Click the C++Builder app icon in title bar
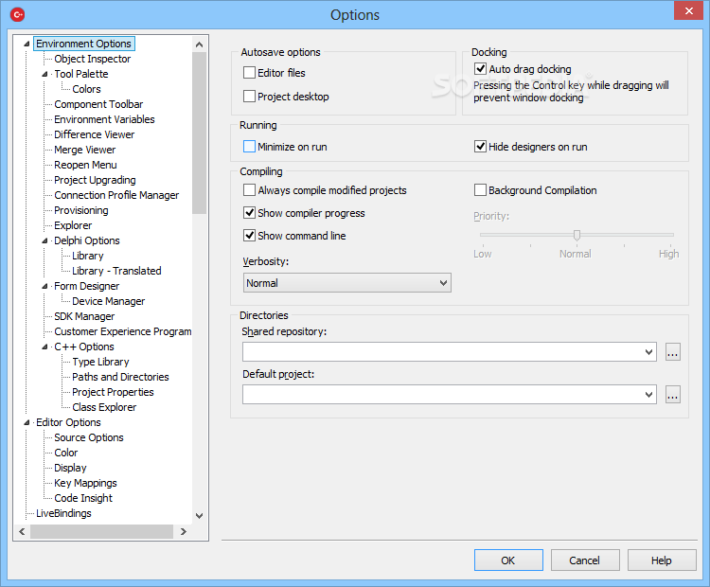 (x=16, y=14)
